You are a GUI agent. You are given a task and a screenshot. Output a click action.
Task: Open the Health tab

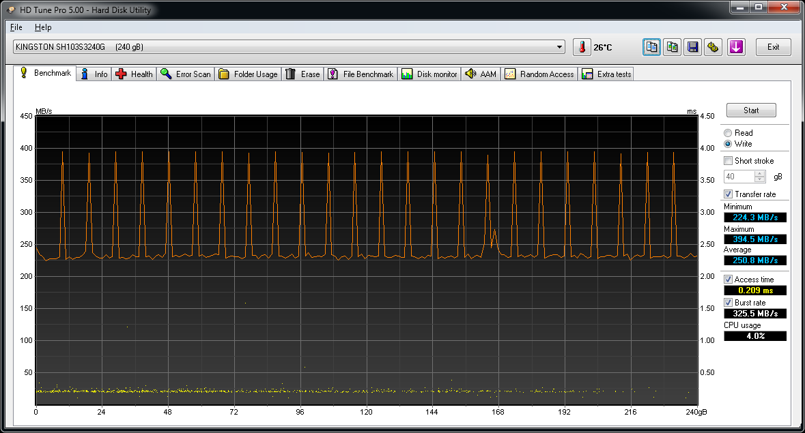tap(134, 74)
